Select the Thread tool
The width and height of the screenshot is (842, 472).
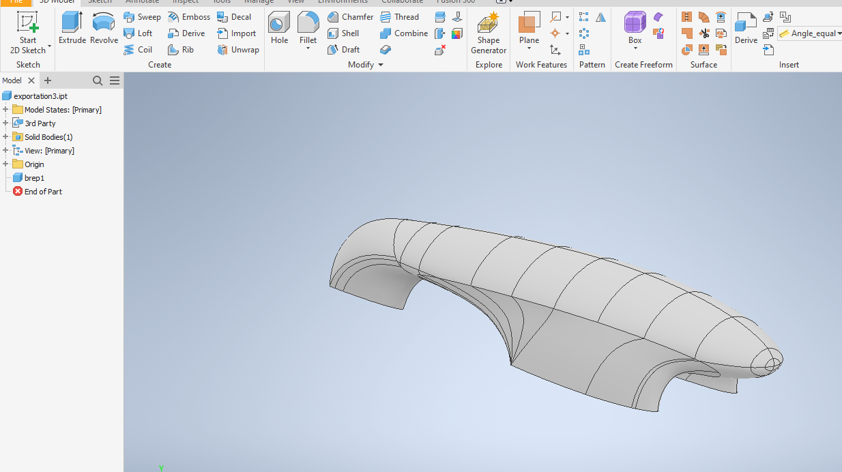tap(401, 16)
